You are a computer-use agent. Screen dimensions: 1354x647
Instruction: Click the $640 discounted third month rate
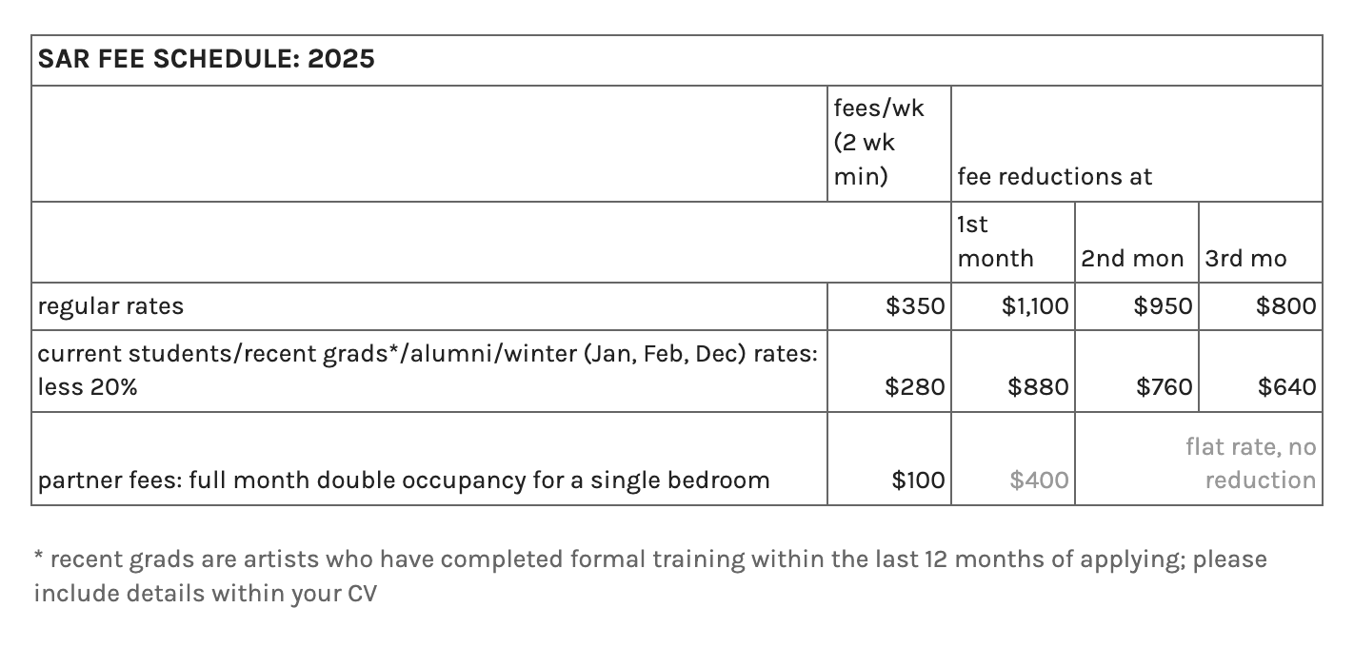[1287, 387]
